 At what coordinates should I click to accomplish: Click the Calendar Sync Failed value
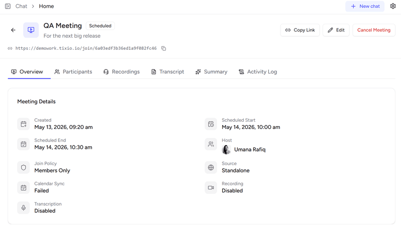pyautogui.click(x=42, y=190)
